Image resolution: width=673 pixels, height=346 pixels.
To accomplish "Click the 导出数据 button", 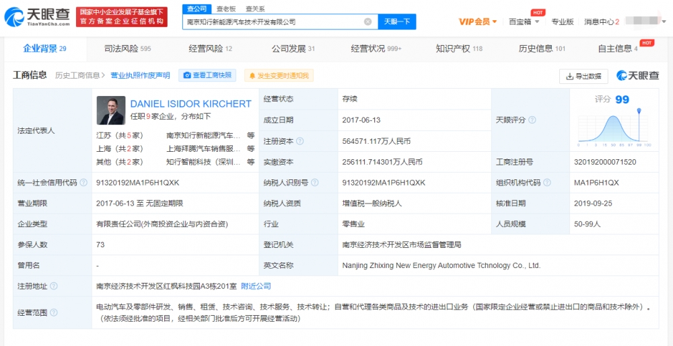I will [x=583, y=76].
